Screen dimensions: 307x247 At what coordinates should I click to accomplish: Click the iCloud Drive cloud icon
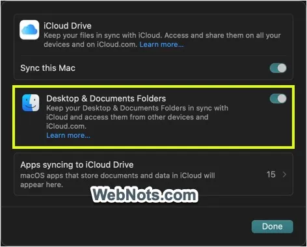point(29,30)
